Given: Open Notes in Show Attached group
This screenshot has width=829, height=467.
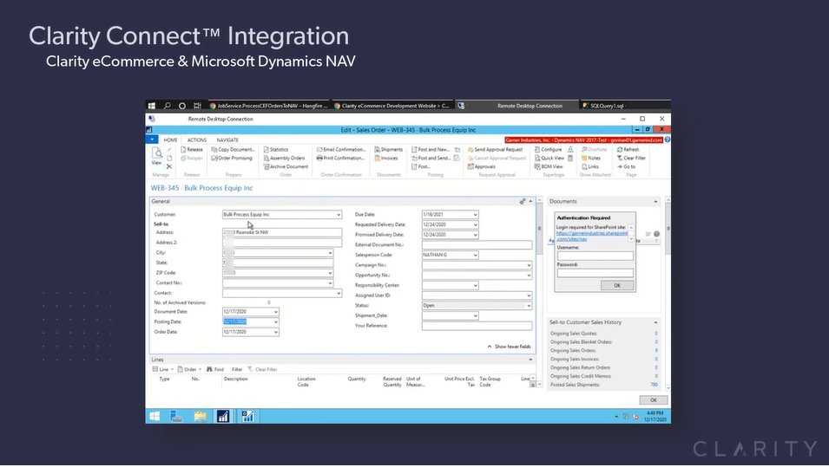Looking at the screenshot, I should (590, 158).
